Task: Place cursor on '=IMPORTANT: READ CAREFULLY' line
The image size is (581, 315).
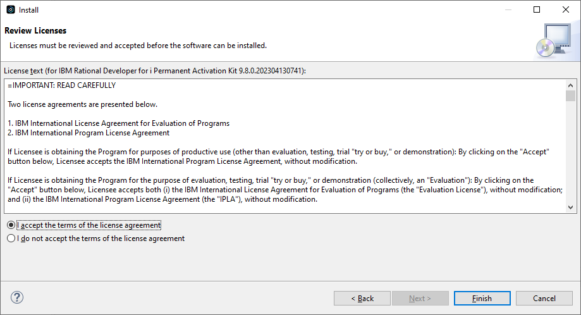Action: point(61,85)
